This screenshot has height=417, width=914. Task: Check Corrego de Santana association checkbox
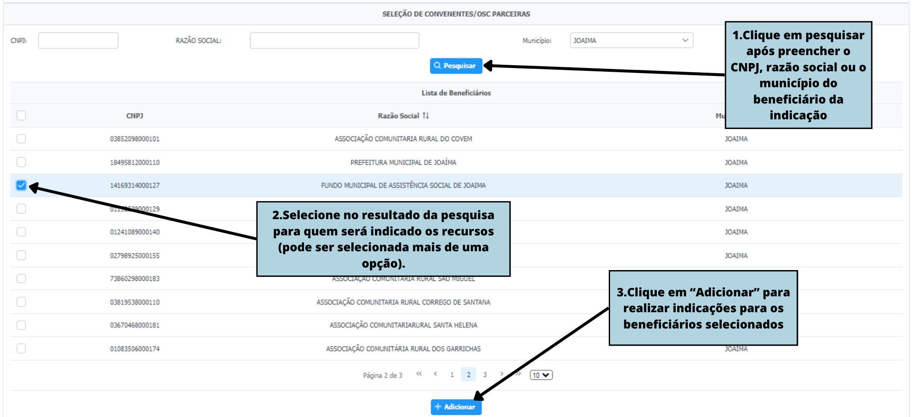click(x=21, y=302)
